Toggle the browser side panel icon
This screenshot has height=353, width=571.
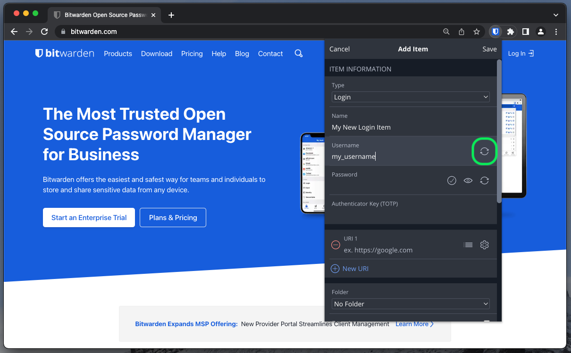(526, 32)
